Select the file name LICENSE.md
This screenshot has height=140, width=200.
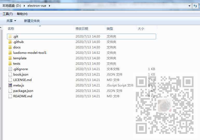tap(22, 80)
